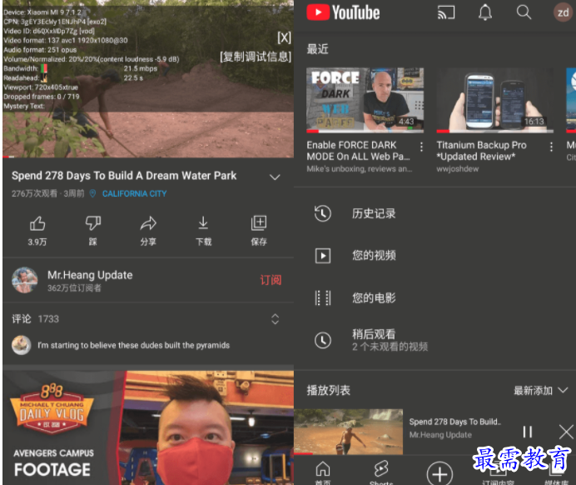Open AVENGERS CAMPUS FOOTAGE video thumbnail
Viewport: 576px width, 485px height.
click(148, 427)
